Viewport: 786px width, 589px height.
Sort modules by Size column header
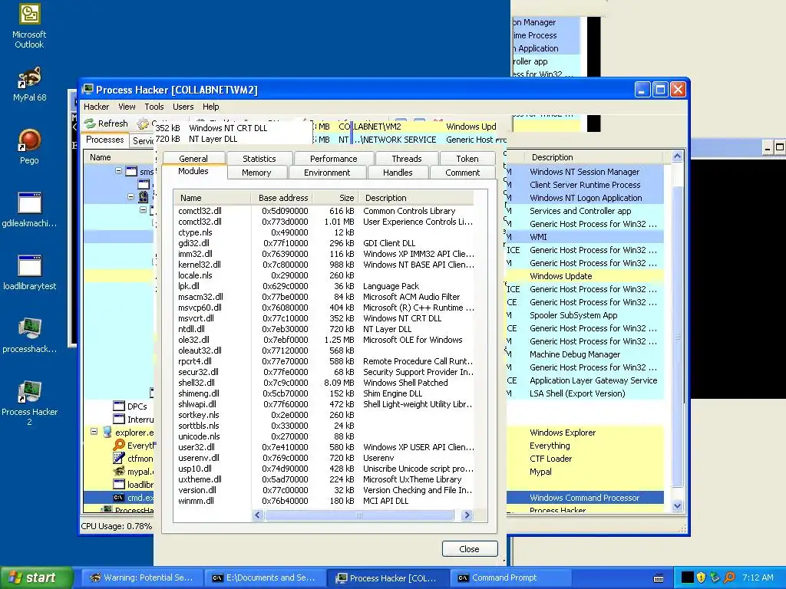coord(335,198)
